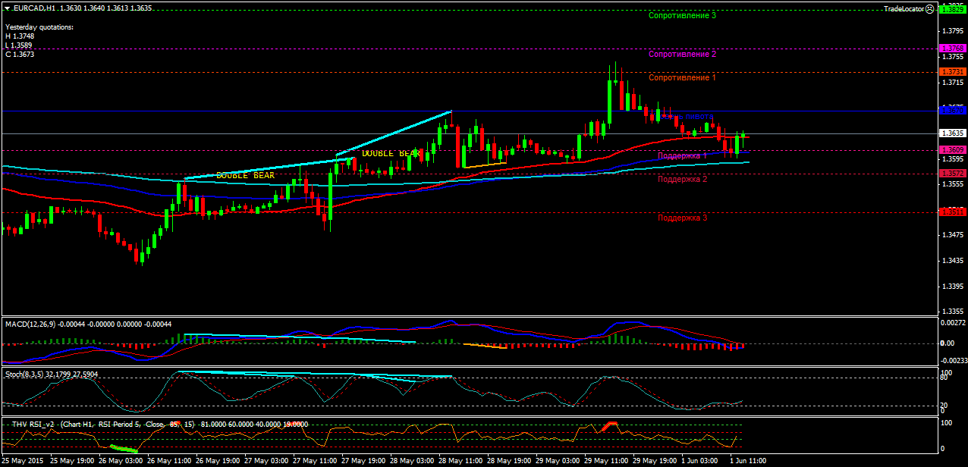Click the H 1.3748 yesterday high value
968x467 pixels.
click(20, 36)
